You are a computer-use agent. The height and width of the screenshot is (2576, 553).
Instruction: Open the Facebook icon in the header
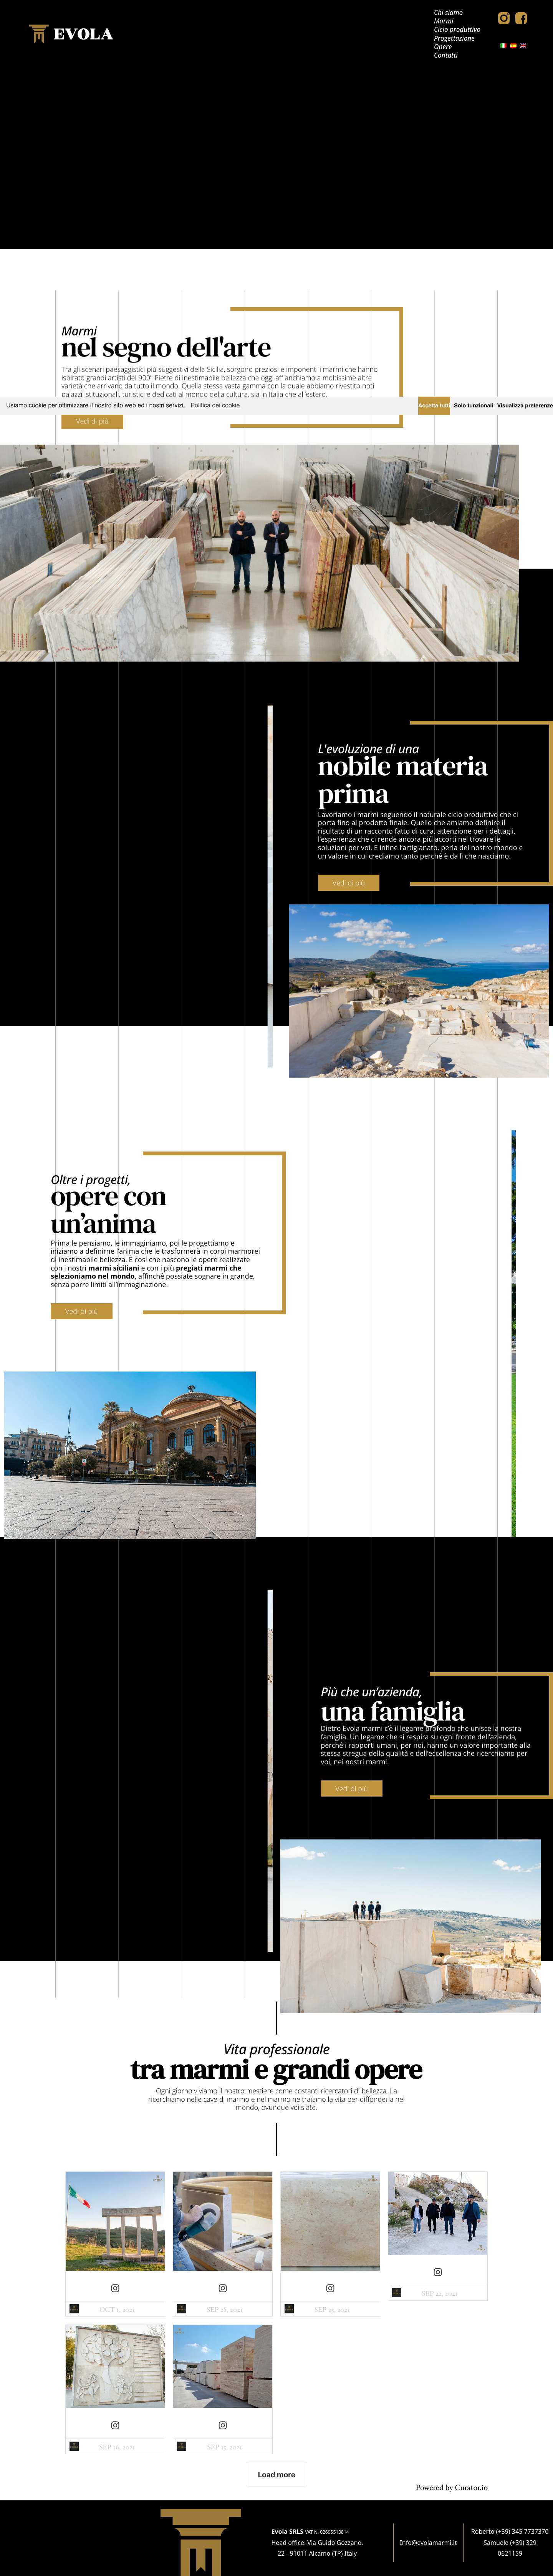click(521, 18)
